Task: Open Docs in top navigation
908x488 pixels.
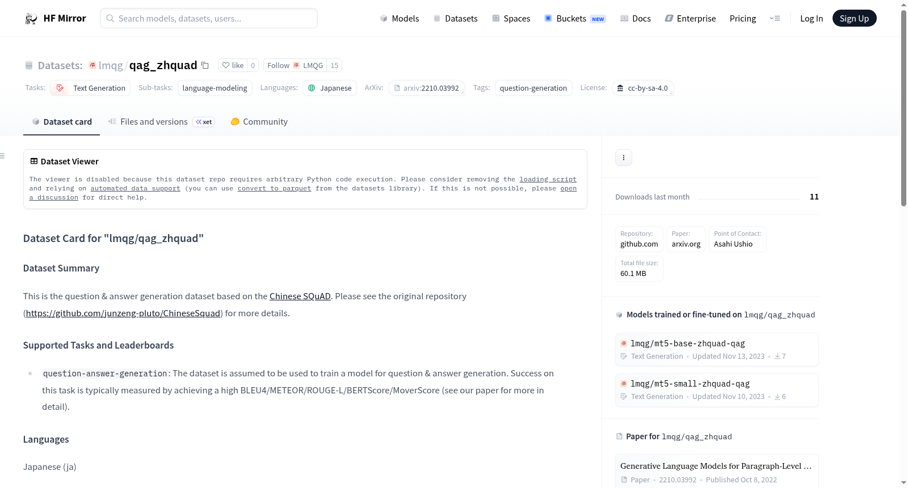Action: 636,19
